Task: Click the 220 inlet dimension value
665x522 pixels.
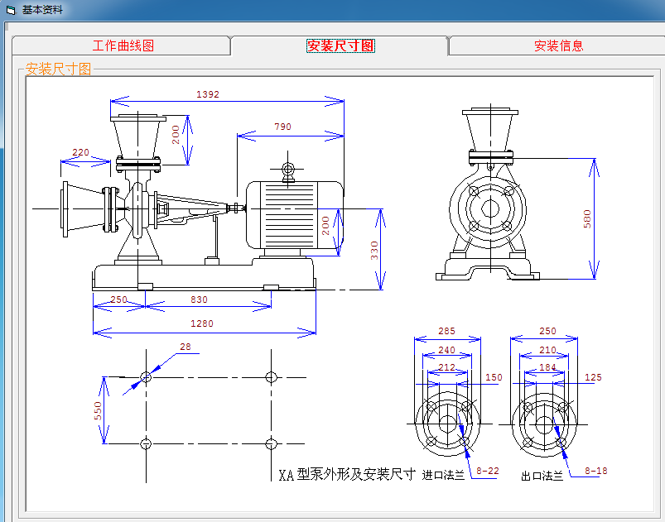Action: [x=80, y=152]
